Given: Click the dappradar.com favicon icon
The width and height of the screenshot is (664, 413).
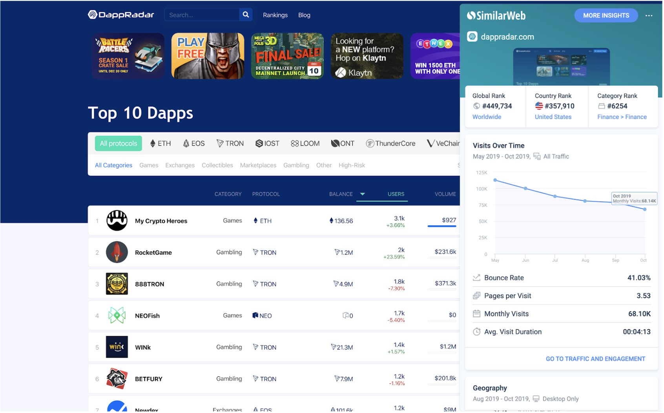Looking at the screenshot, I should pyautogui.click(x=472, y=37).
